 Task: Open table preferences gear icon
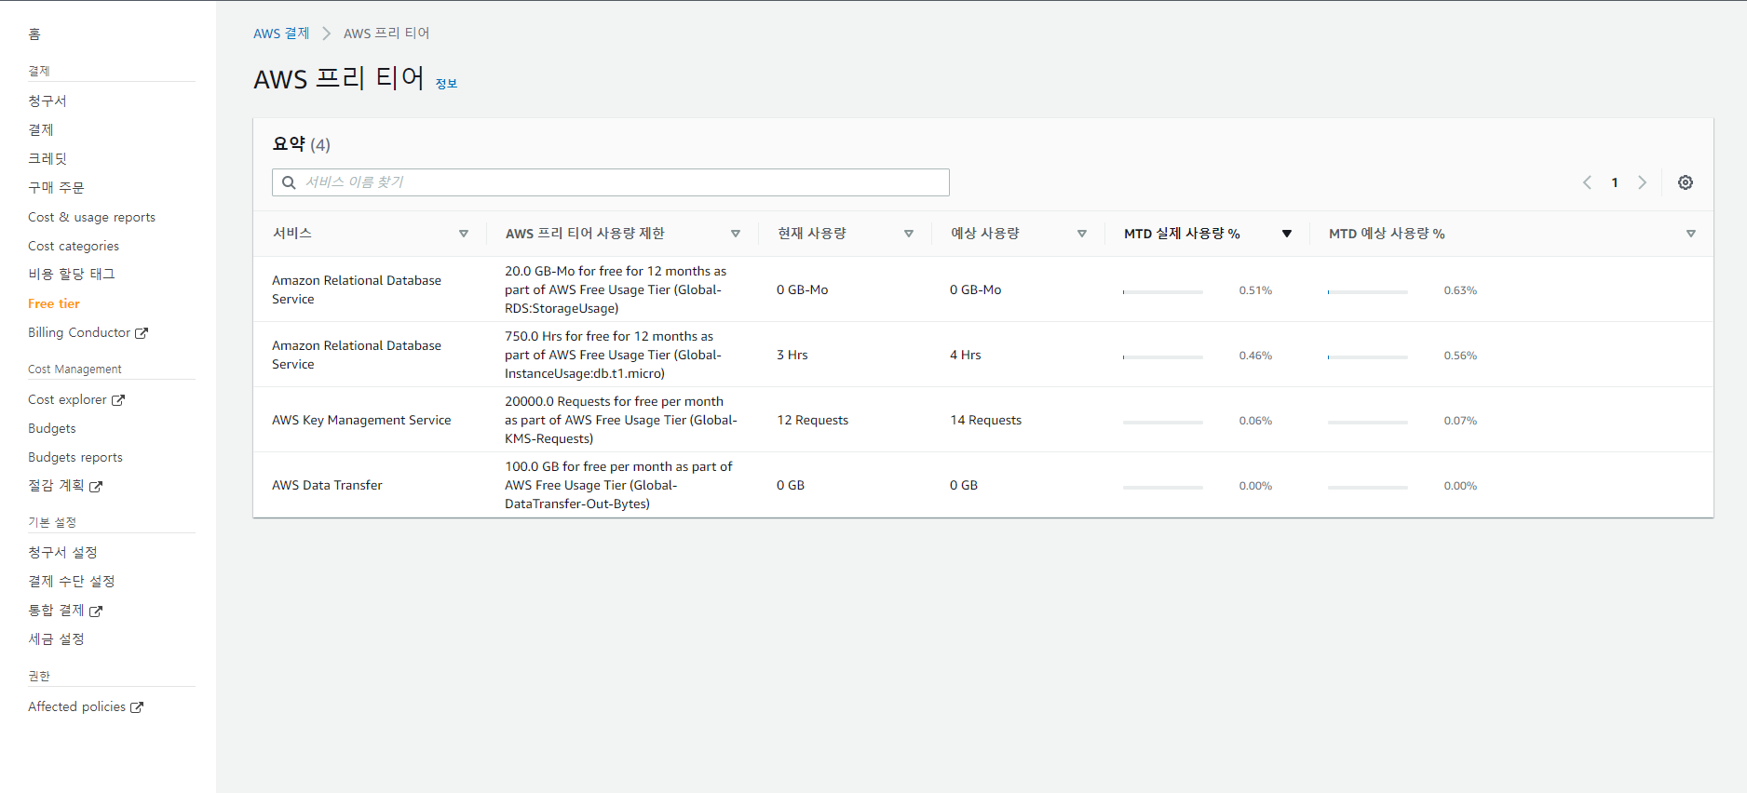click(1686, 182)
